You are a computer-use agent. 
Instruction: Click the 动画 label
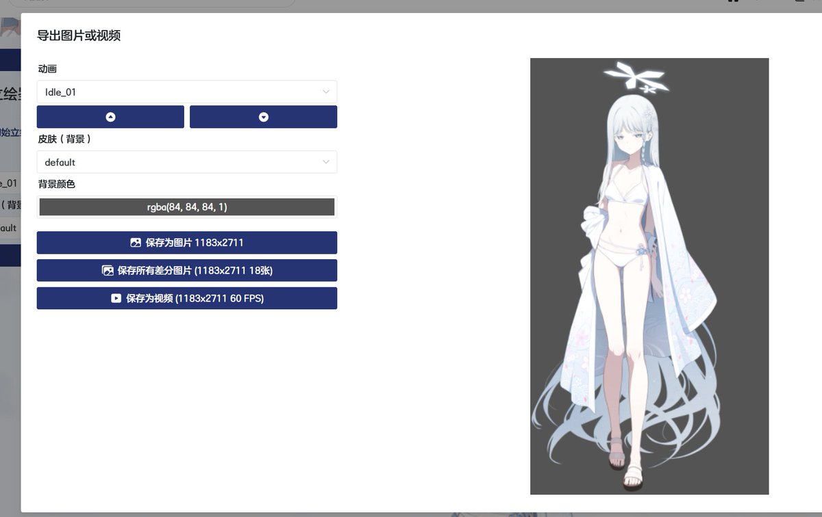click(x=47, y=69)
